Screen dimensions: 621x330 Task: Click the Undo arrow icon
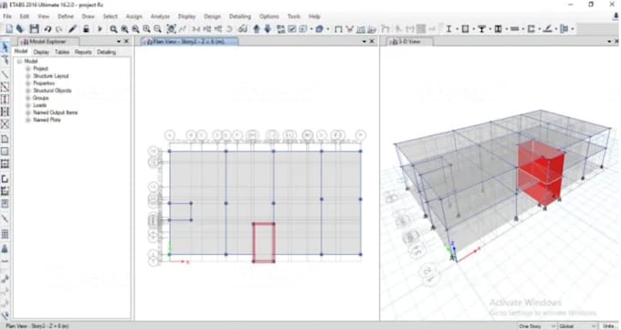(x=47, y=29)
